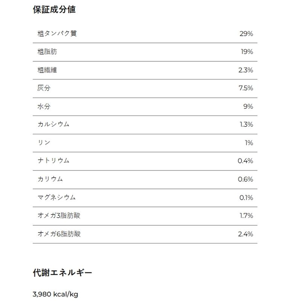Image resolution: width=301 pixels, height=301 pixels.
Task: Select the 粗脂肪 row label
Action: click(47, 52)
